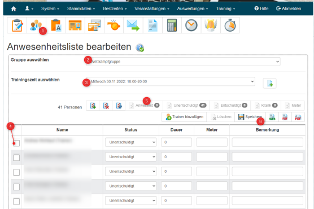
Task: Click the Bemerkung field in the fifth row
Action: tap(267, 201)
